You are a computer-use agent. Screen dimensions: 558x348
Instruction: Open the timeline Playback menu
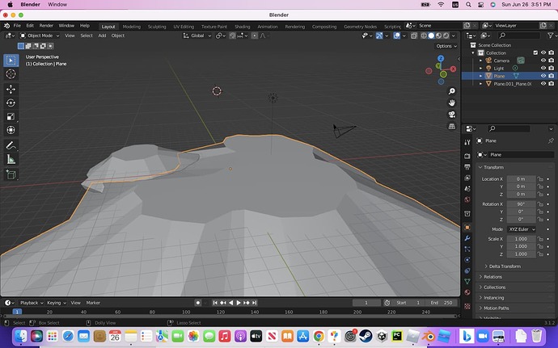point(32,303)
